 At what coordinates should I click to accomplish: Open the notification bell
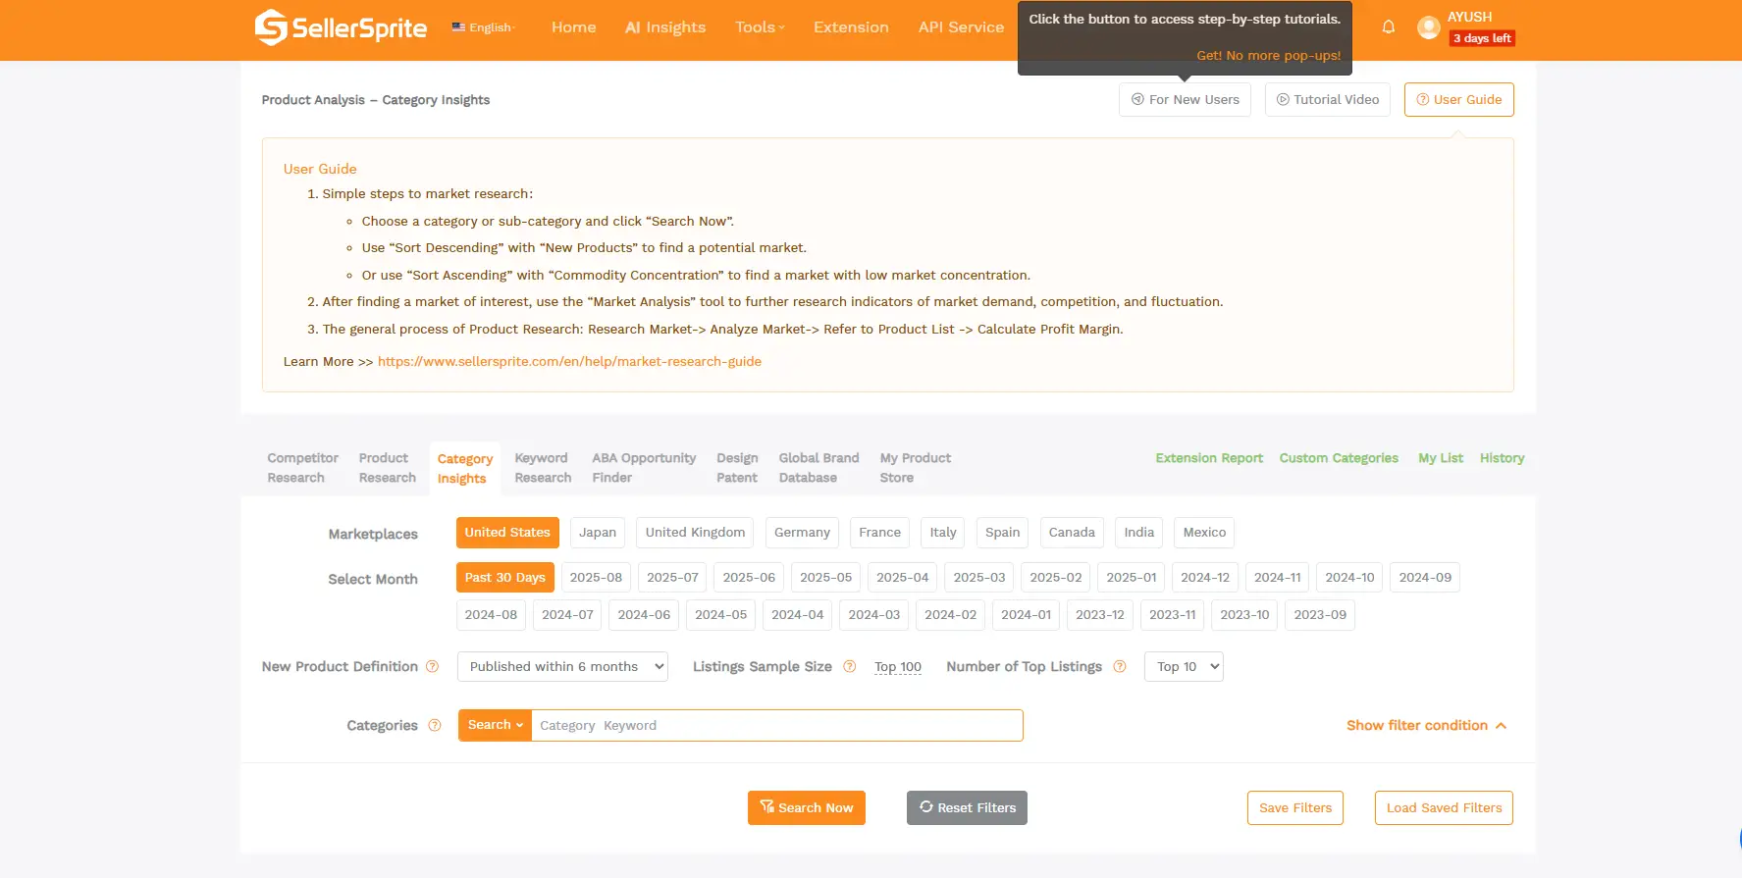1388,27
